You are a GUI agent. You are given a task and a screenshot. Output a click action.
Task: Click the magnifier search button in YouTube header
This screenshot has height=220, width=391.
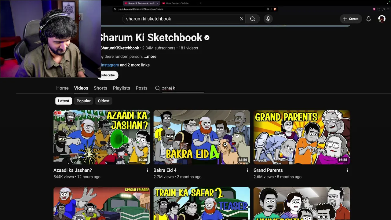coord(253,19)
